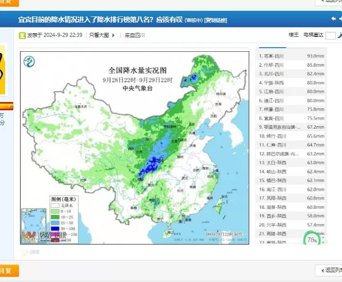Click the 楼主 label
The height and width of the screenshot is (282, 342).
(x=294, y=35)
